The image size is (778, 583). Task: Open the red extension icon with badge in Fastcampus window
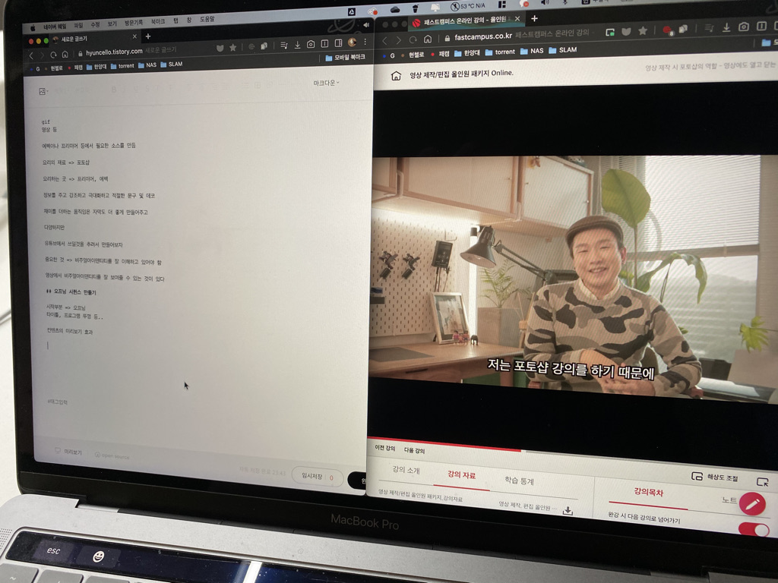click(x=668, y=30)
